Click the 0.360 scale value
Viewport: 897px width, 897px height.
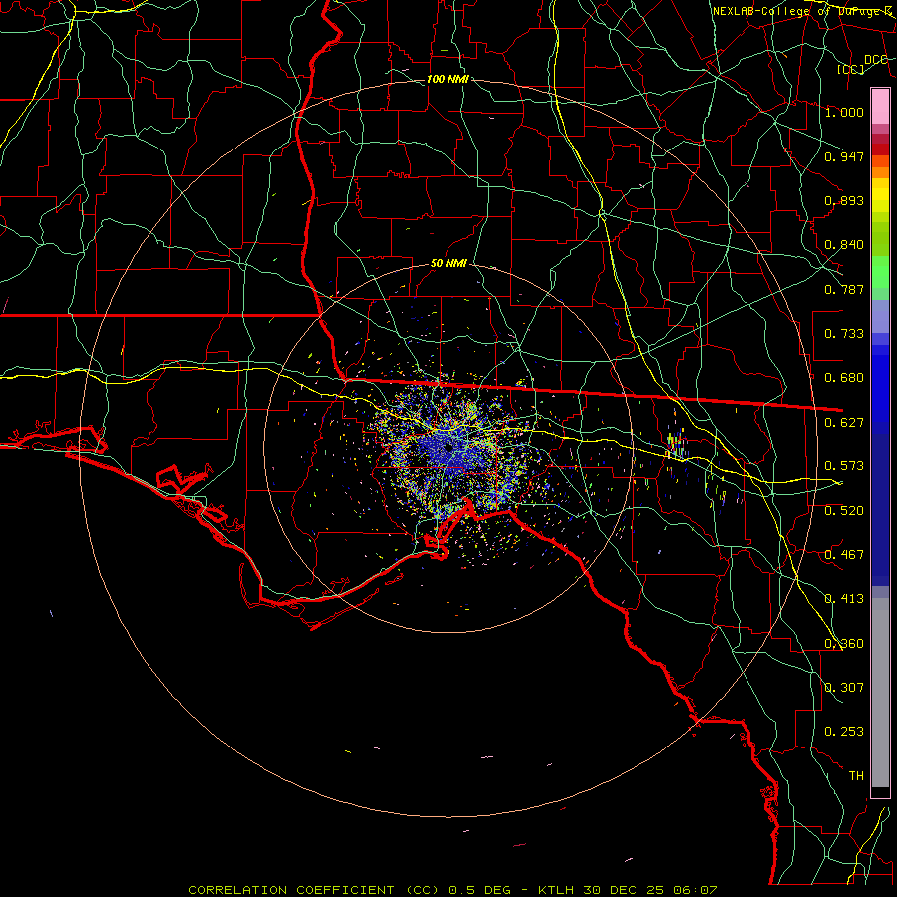tap(844, 644)
